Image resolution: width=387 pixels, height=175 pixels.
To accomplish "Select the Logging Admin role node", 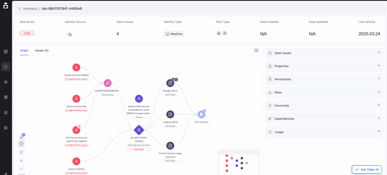I will coord(170,114).
